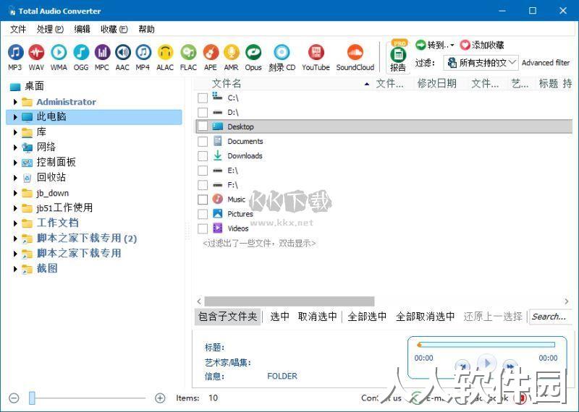579x412 pixels.
Task: Check the box beside Downloads
Action: click(203, 156)
